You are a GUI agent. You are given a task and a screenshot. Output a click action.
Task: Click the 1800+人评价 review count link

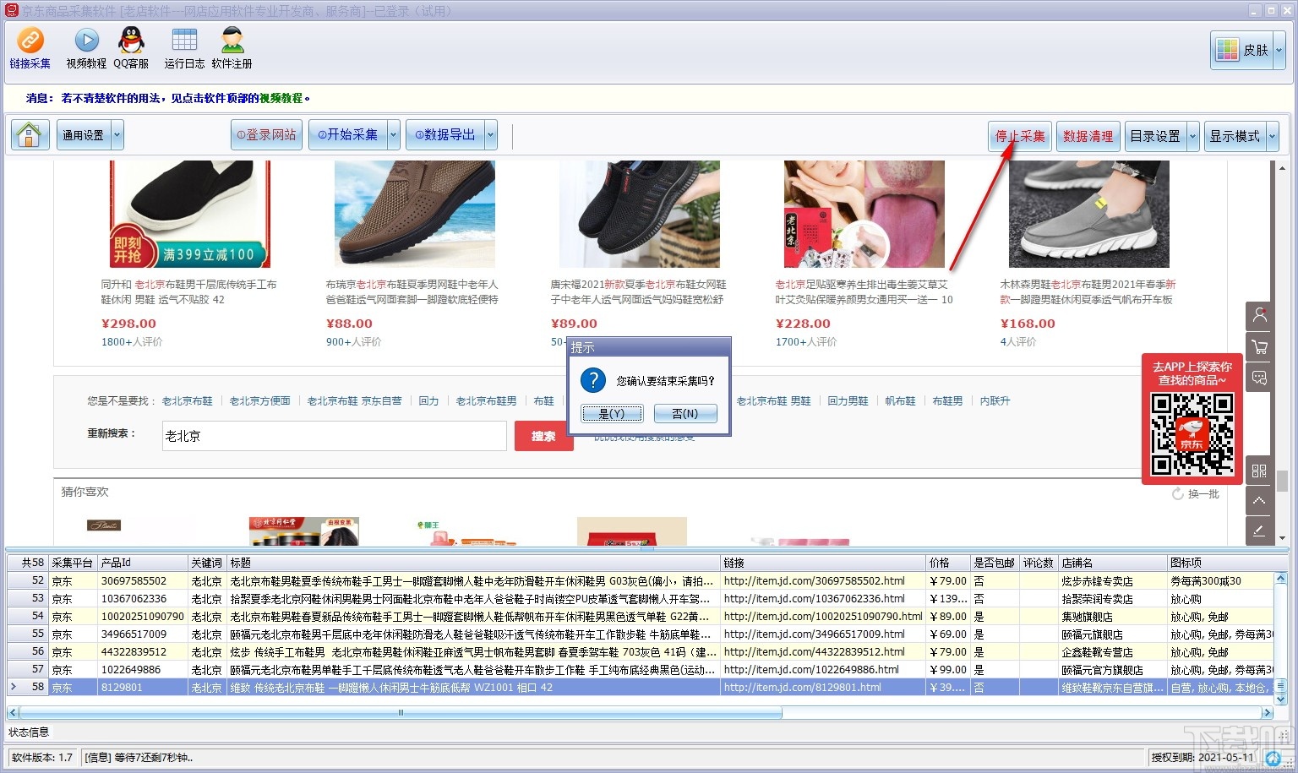132,342
